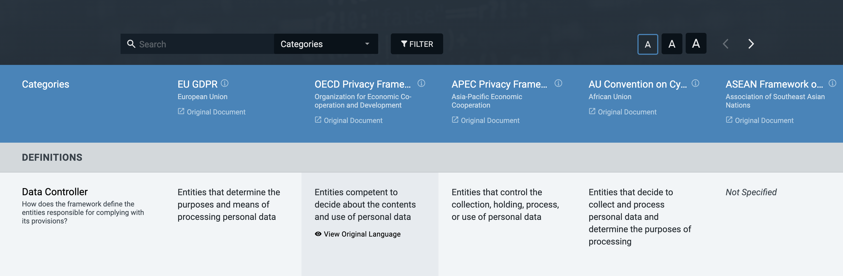The width and height of the screenshot is (843, 276).
Task: Select the medium font size A
Action: click(x=671, y=44)
